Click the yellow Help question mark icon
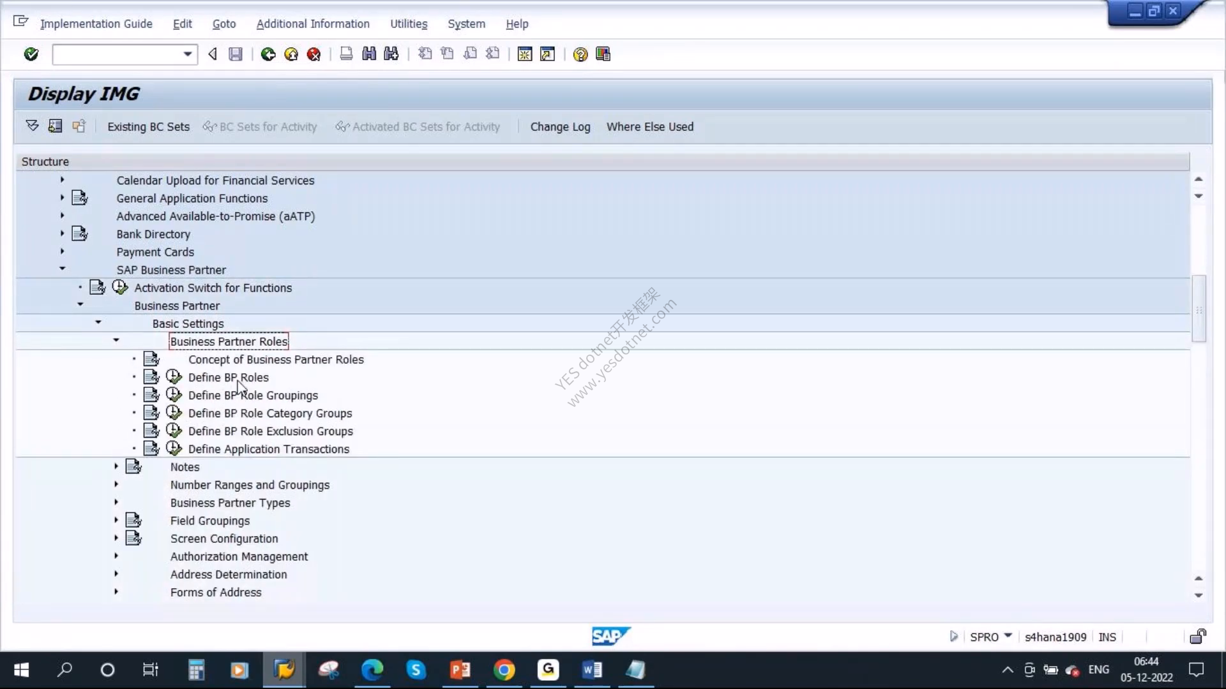 tap(580, 54)
